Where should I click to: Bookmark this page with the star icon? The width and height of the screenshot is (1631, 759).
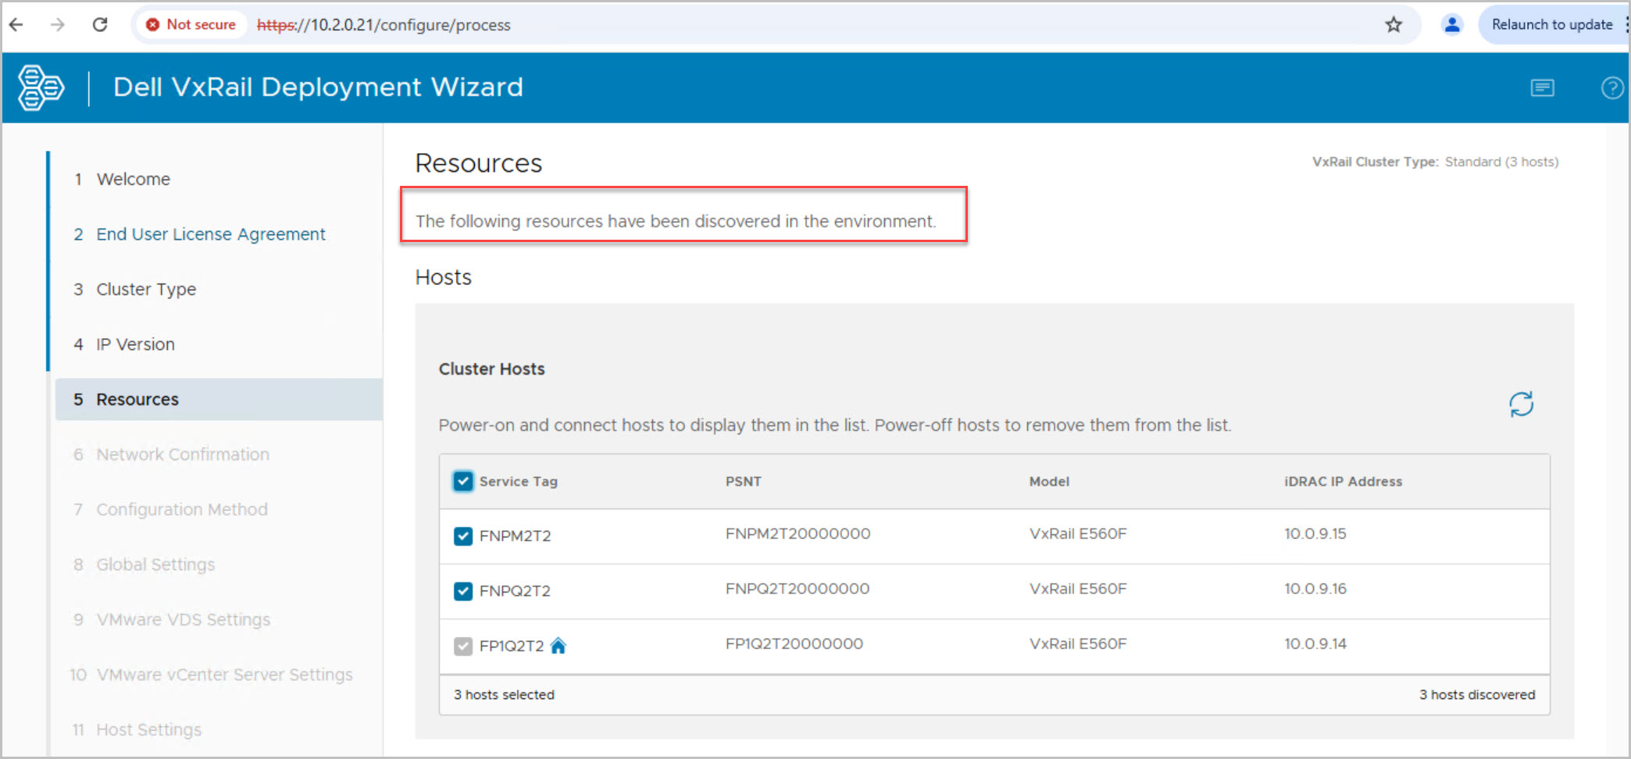(x=1394, y=25)
